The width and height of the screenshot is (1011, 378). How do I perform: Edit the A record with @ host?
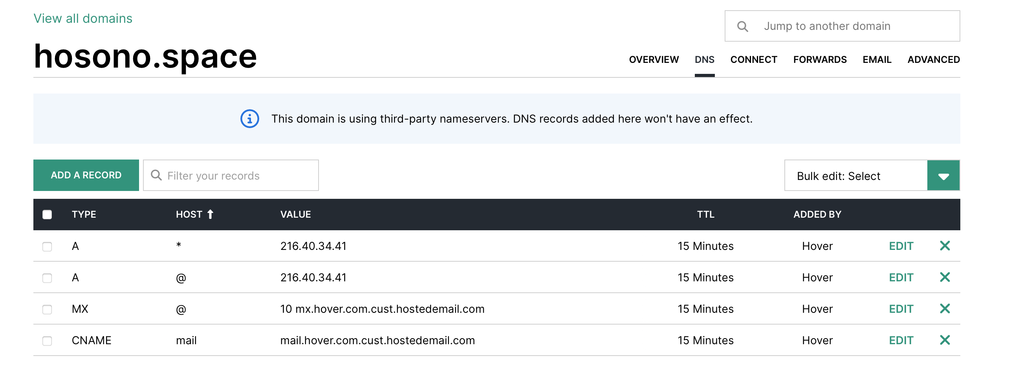[x=901, y=277]
